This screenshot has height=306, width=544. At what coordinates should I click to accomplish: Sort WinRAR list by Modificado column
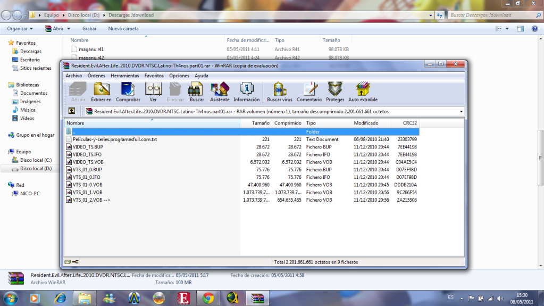click(x=371, y=123)
